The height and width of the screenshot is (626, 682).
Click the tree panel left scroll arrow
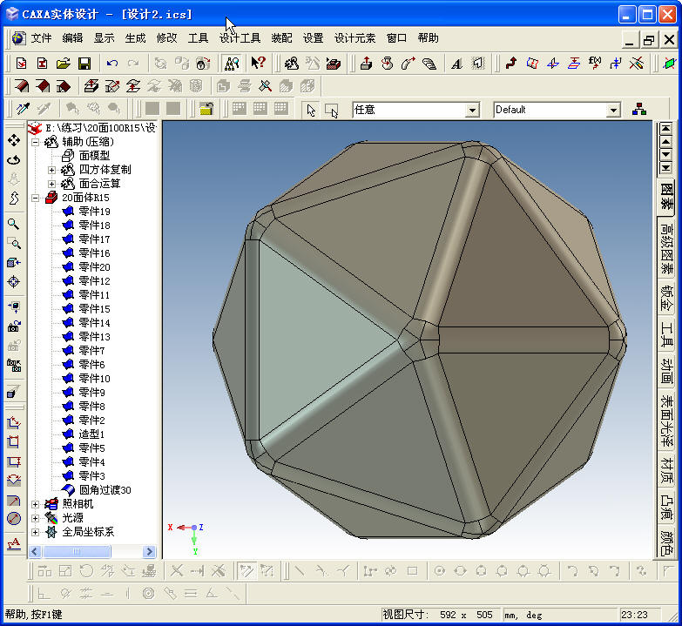coord(35,552)
